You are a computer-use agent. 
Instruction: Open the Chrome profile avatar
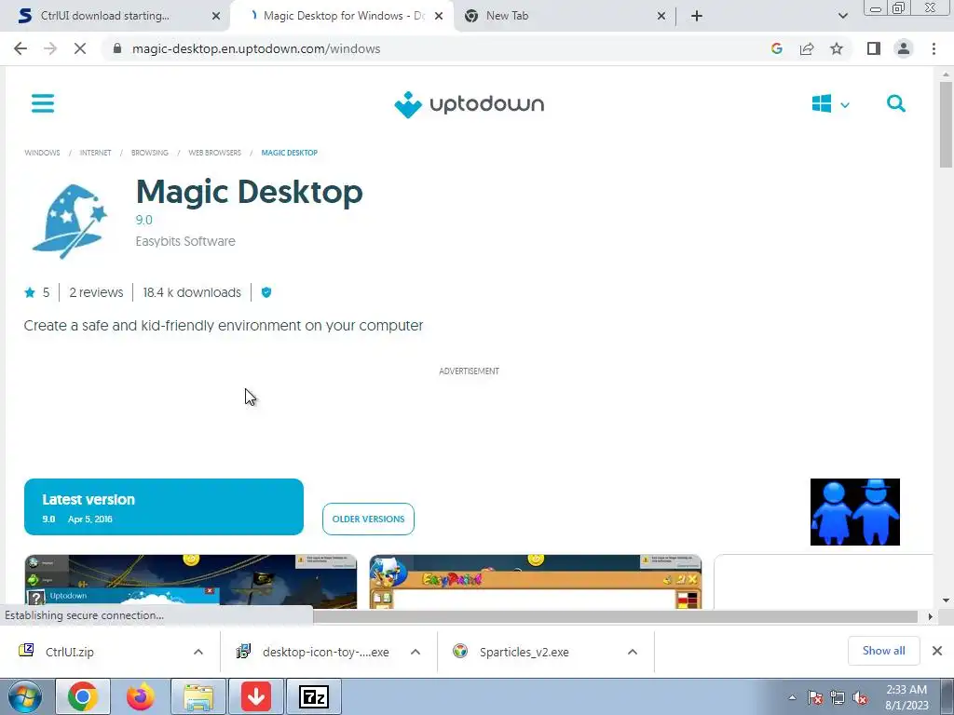point(904,48)
